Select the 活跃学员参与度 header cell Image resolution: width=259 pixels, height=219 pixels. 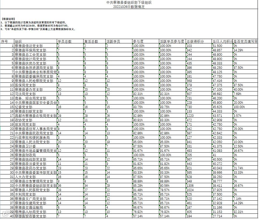pyautogui.click(x=172, y=41)
